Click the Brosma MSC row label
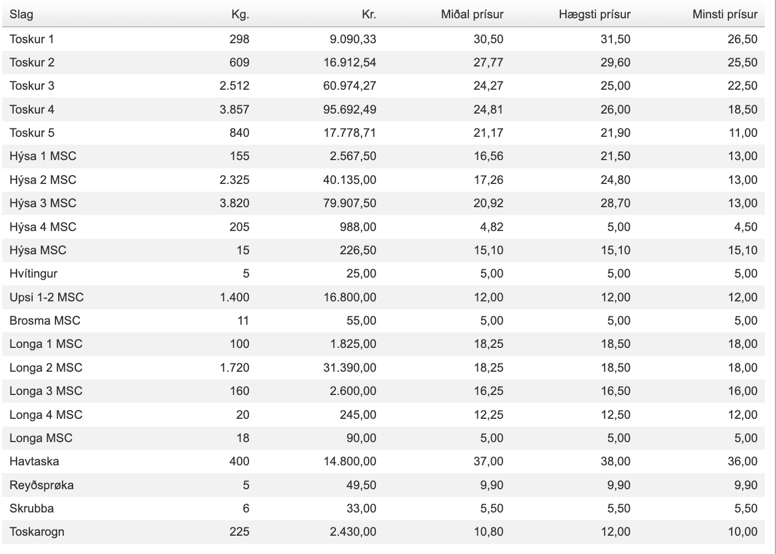Viewport: 776px width, 554px height. point(45,321)
